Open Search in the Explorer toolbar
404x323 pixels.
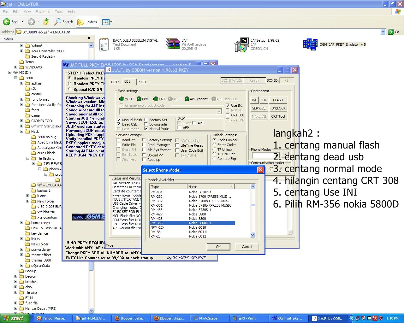click(64, 22)
